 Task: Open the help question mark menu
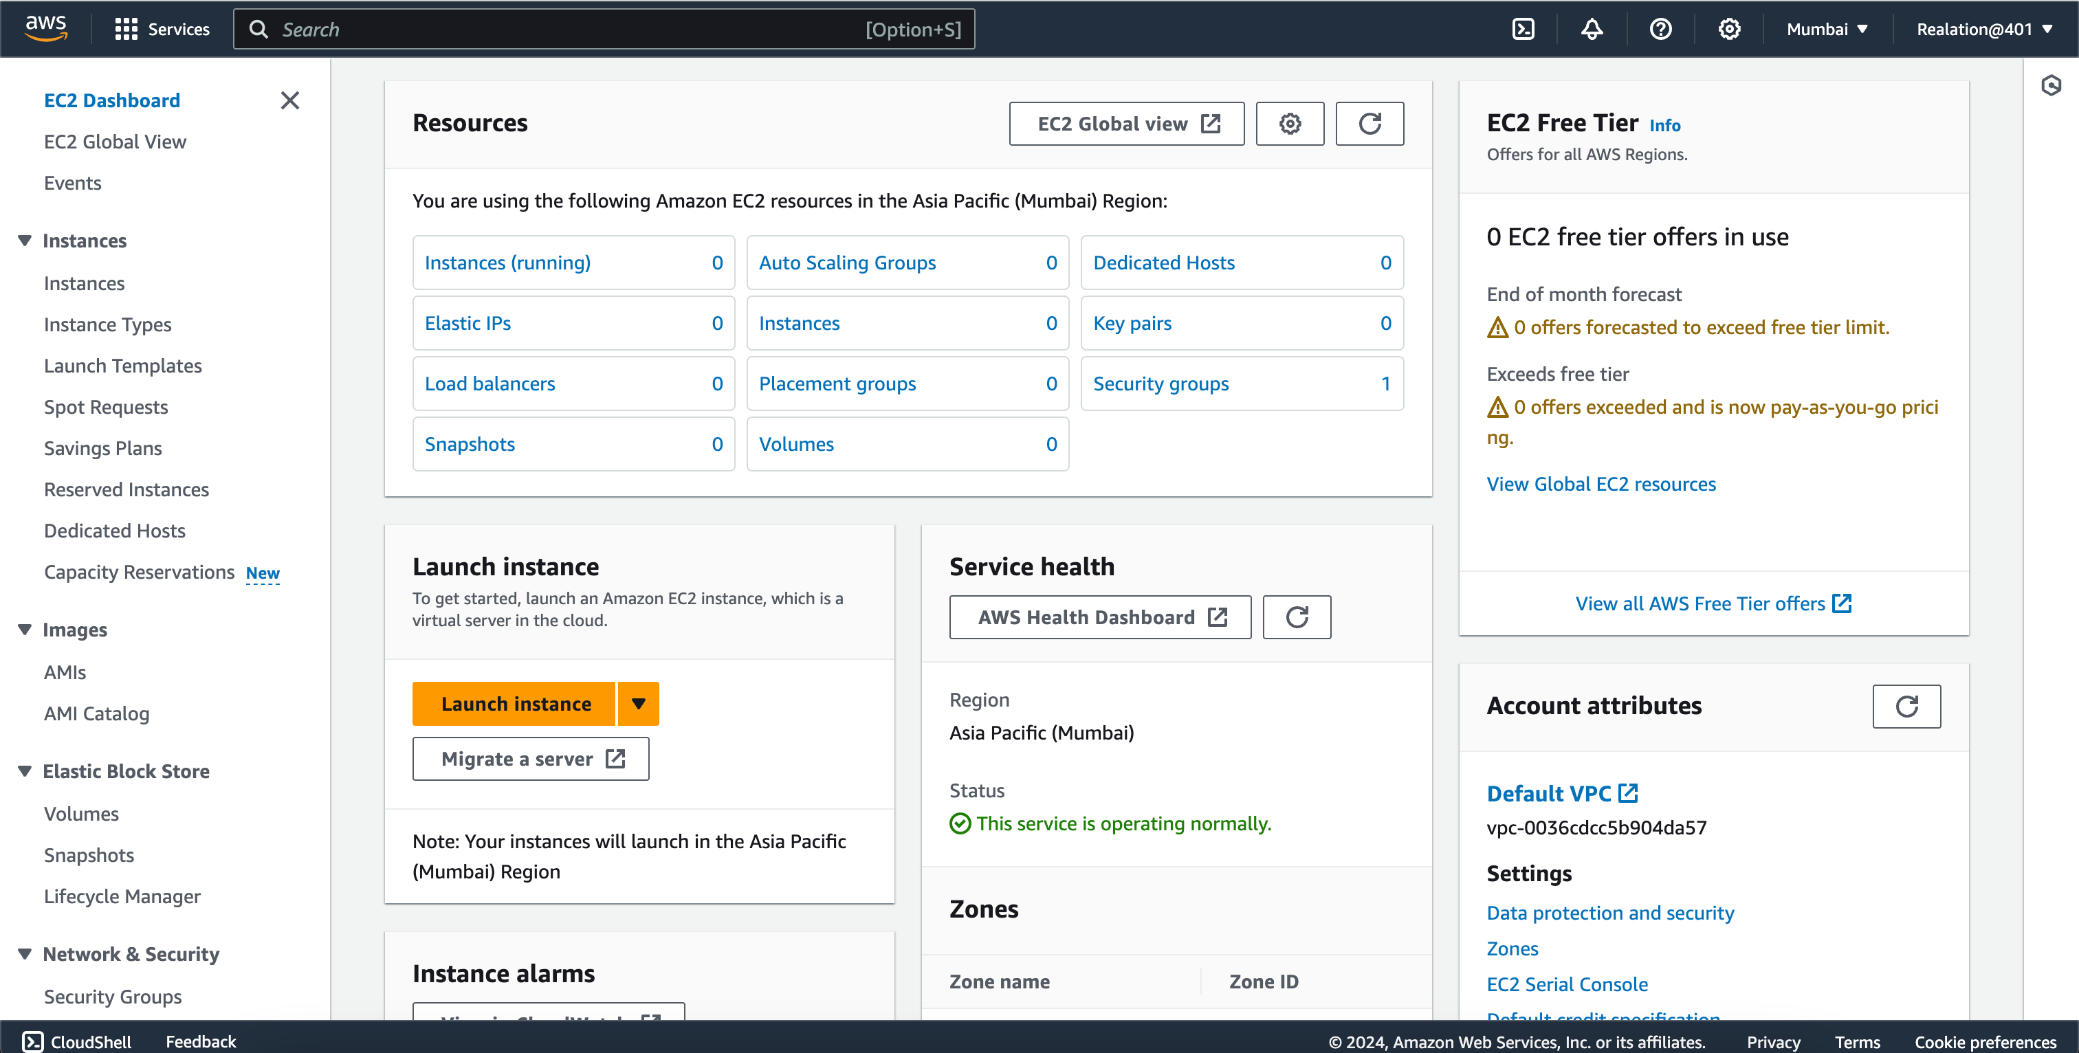(x=1660, y=29)
